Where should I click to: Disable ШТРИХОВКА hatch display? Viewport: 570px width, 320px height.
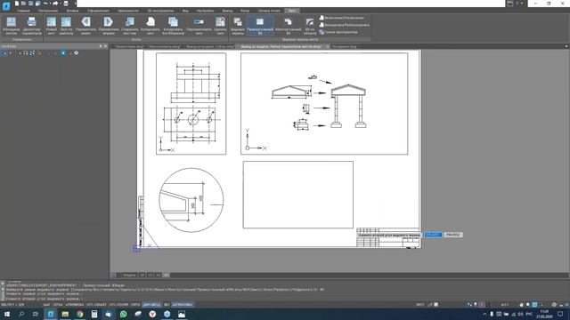tap(182, 305)
